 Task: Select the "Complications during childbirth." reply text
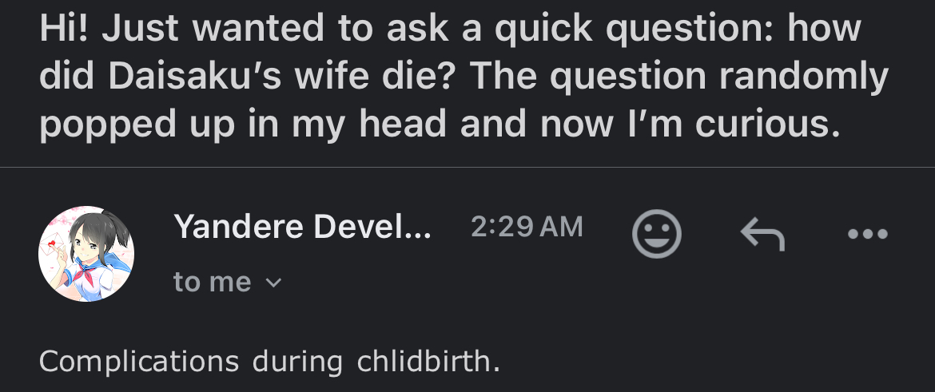pyautogui.click(x=269, y=361)
